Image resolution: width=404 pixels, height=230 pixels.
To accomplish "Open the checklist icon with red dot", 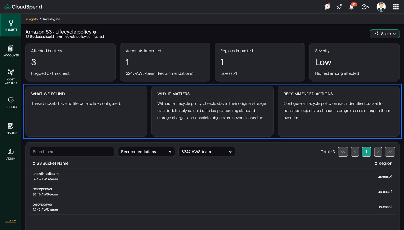I will tap(327, 7).
